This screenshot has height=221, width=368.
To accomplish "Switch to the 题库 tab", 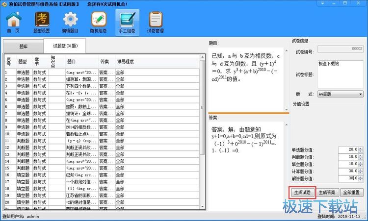I will [x=23, y=46].
